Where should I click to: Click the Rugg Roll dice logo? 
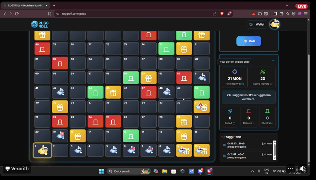pos(40,25)
